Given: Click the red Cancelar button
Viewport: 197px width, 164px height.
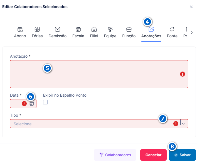Looking at the screenshot, I should tap(153, 155).
